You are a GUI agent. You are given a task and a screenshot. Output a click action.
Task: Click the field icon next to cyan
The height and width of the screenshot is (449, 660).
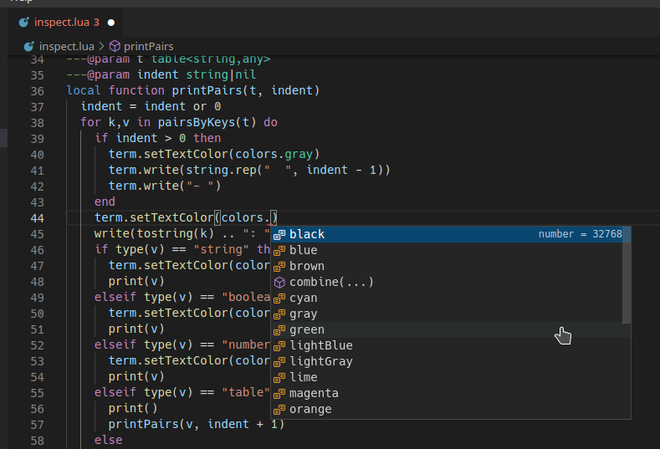pos(279,298)
